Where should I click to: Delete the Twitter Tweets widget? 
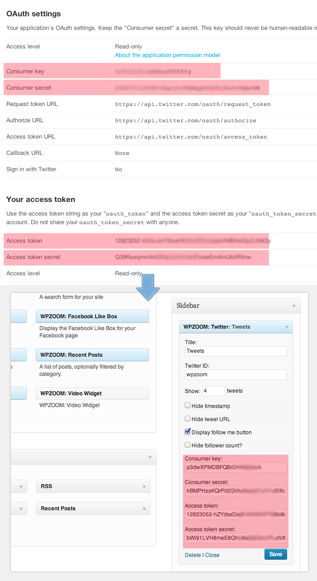193,555
